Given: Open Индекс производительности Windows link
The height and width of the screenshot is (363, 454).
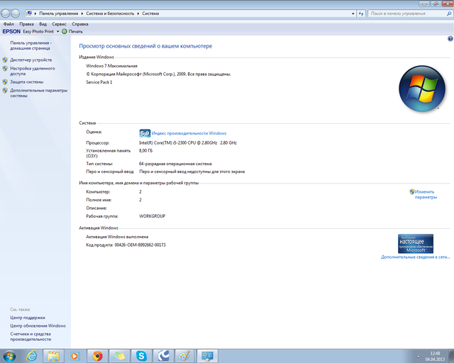Looking at the screenshot, I should [x=189, y=133].
